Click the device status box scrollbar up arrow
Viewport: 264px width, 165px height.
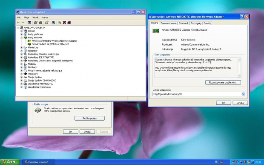click(x=239, y=60)
